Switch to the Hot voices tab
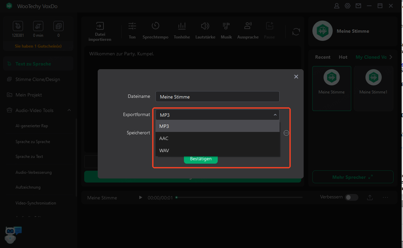The height and width of the screenshot is (248, 403). pyautogui.click(x=343, y=57)
